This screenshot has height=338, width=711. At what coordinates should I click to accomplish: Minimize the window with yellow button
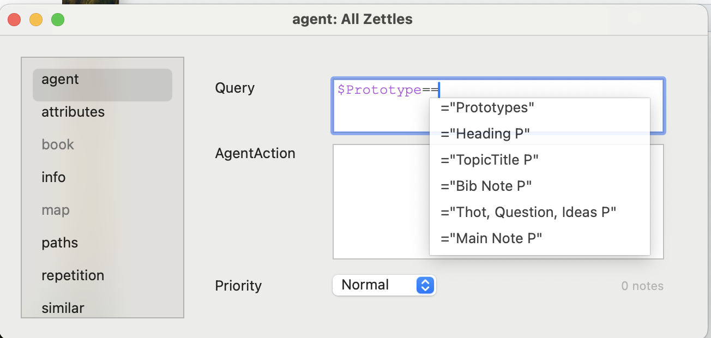pos(36,20)
